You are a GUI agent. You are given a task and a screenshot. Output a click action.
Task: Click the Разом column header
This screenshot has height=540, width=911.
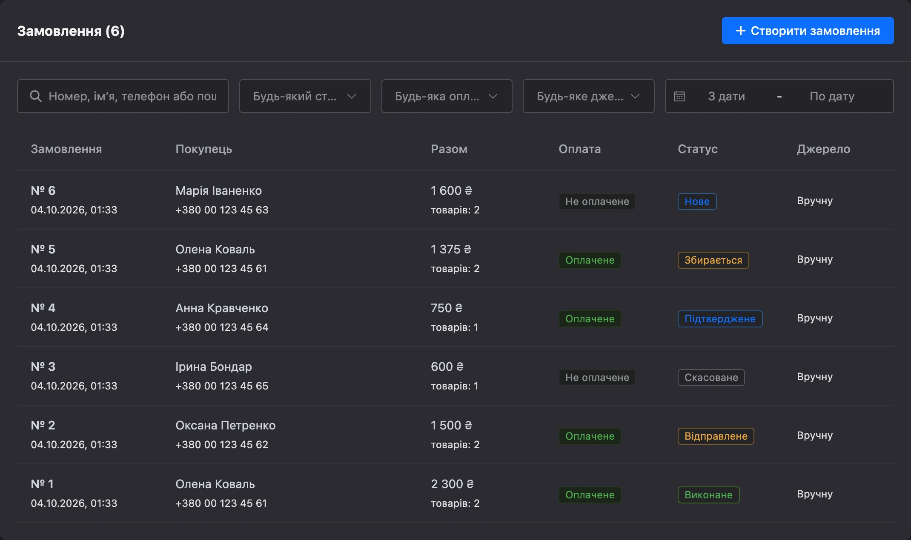[x=449, y=149]
